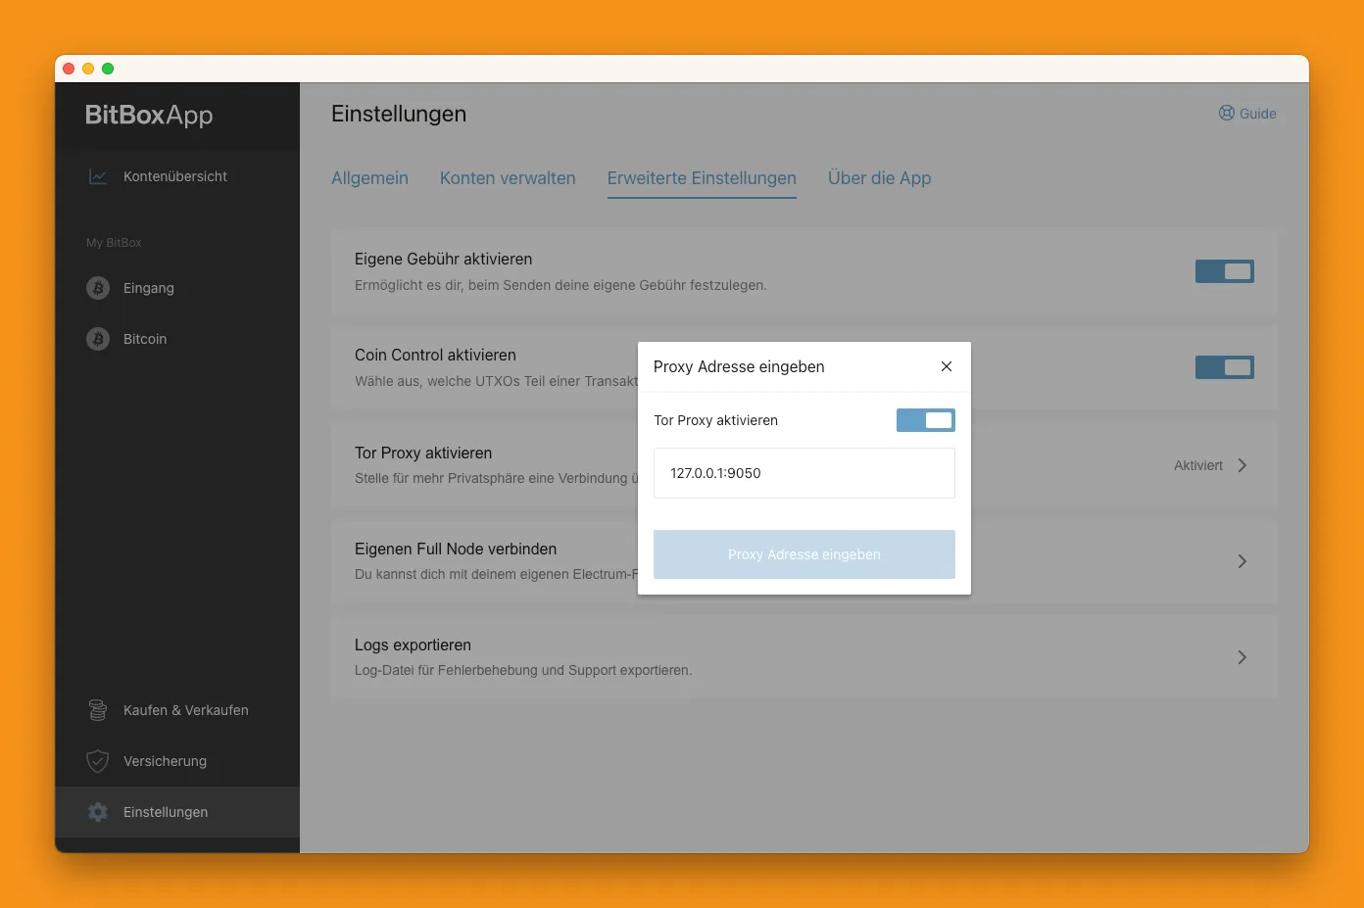The image size is (1364, 908).
Task: Click the Proxy Adresse eingeben button
Action: tap(804, 553)
